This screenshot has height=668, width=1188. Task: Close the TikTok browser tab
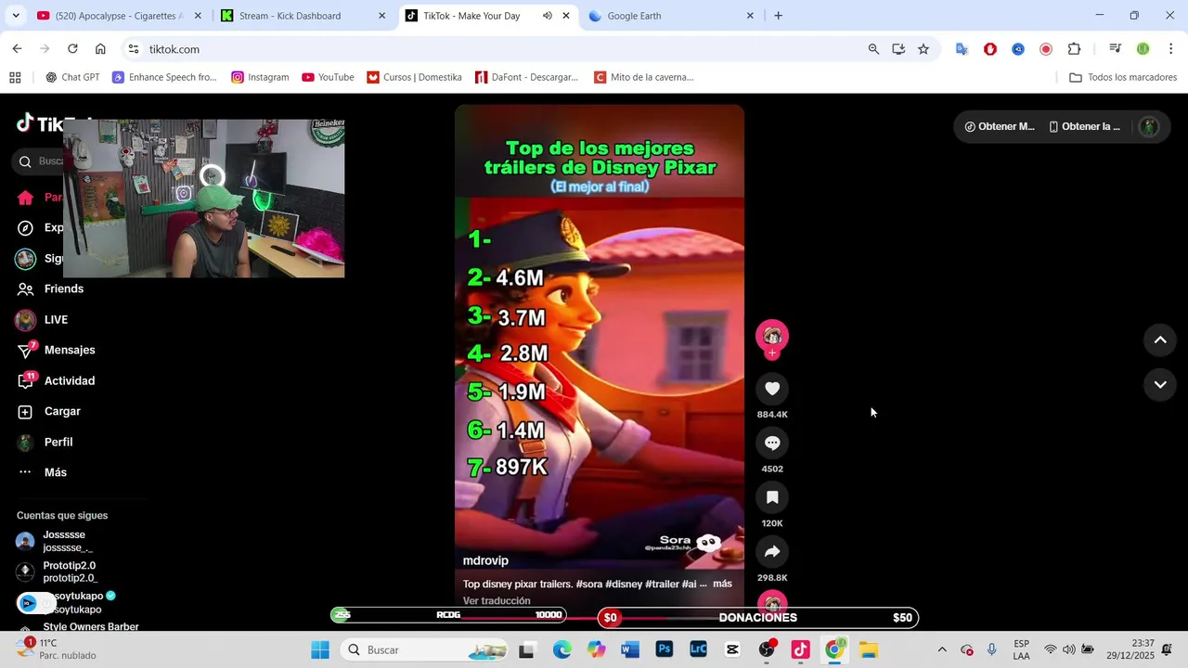(x=566, y=16)
